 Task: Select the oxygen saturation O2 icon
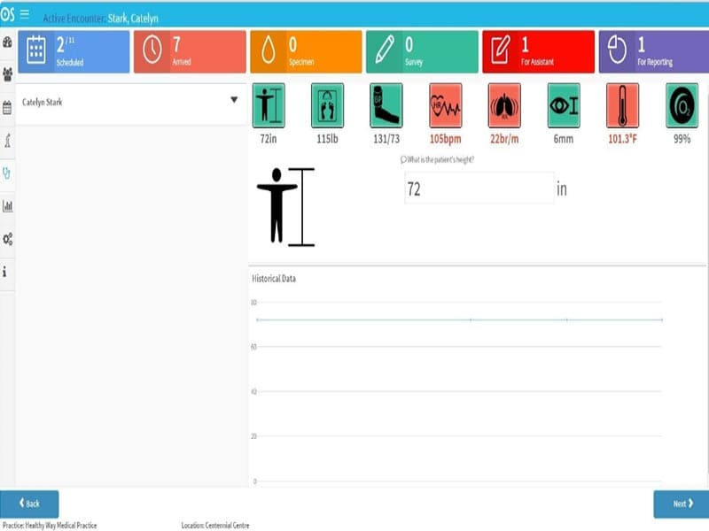tap(682, 105)
